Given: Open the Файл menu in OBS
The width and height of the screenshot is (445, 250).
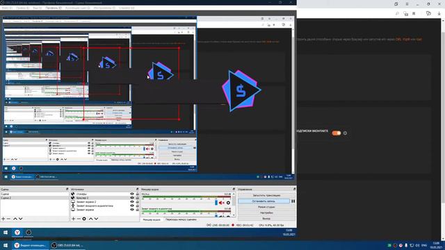Looking at the screenshot, I should [x=7, y=8].
